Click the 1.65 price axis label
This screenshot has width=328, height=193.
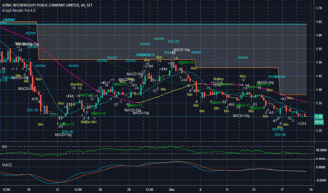pyautogui.click(x=319, y=22)
